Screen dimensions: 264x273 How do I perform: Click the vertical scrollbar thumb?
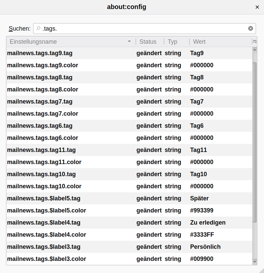click(x=255, y=141)
